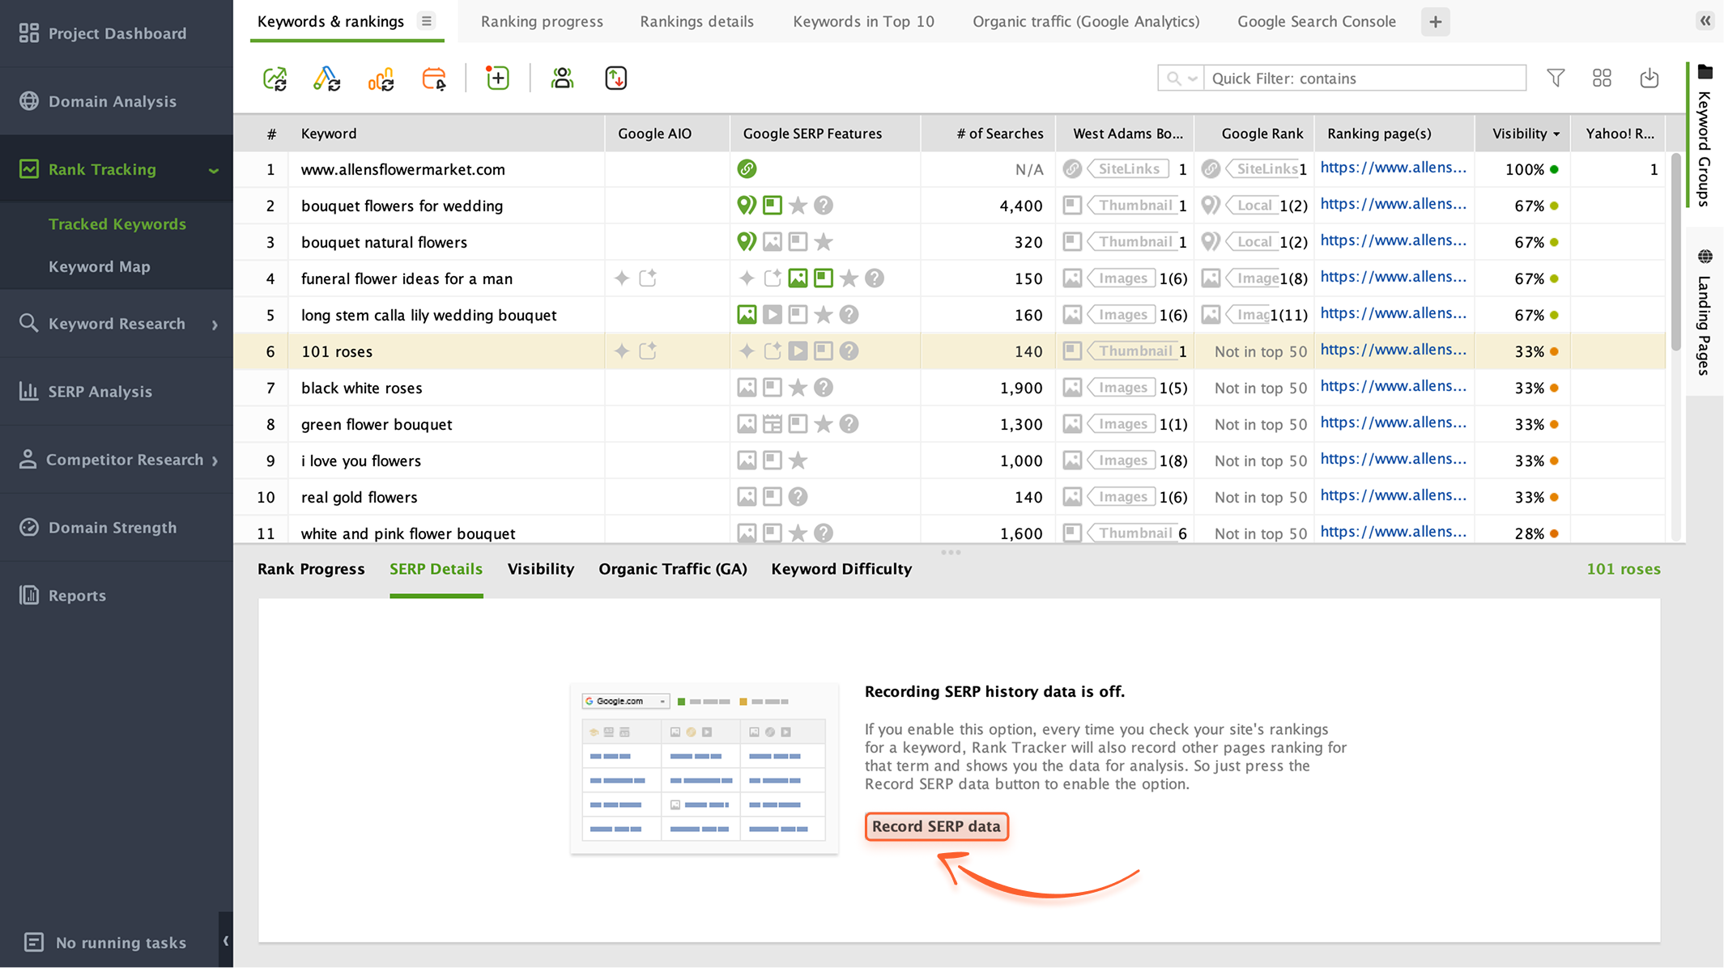
Task: Open Tracked Keywords submenu item
Action: click(x=117, y=224)
